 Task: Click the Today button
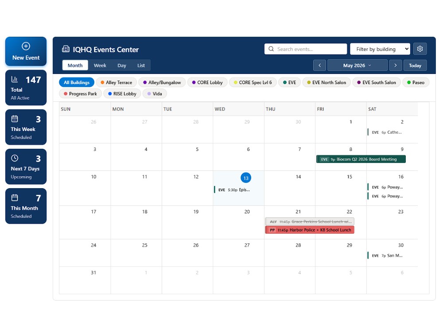click(x=415, y=65)
